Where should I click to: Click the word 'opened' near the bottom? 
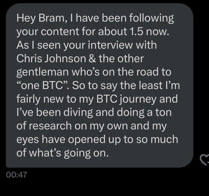tap(87, 140)
